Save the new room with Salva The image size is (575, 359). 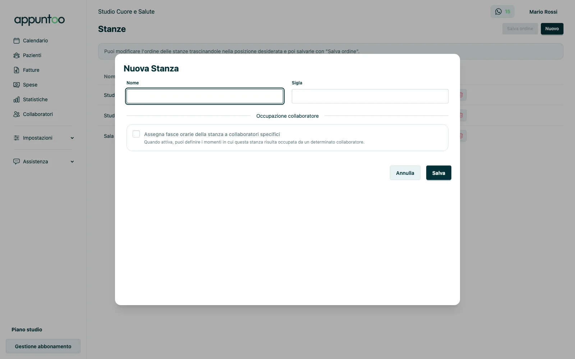[x=438, y=173]
